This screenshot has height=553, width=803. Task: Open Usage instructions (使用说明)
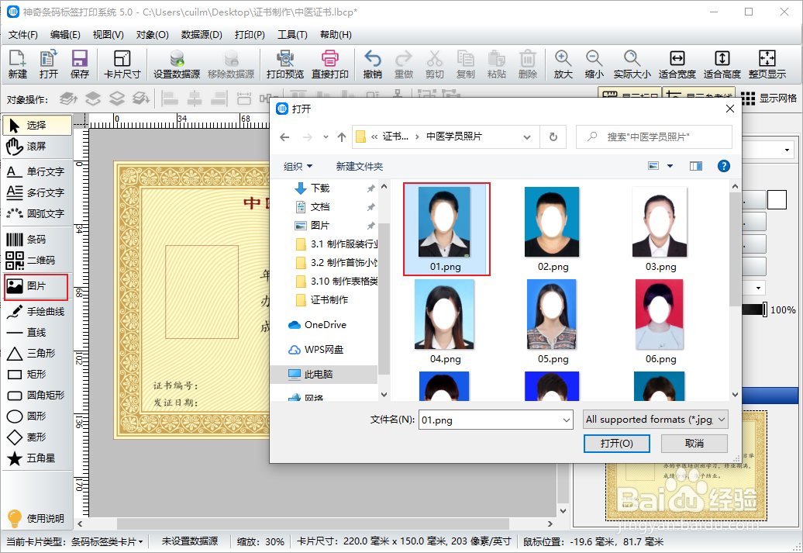pos(36,518)
